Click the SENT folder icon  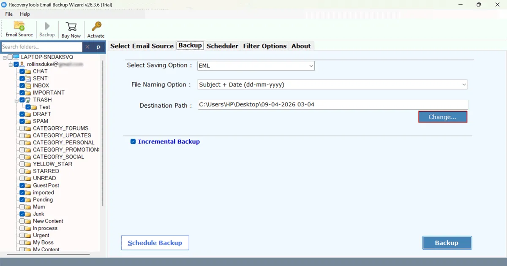click(x=28, y=79)
